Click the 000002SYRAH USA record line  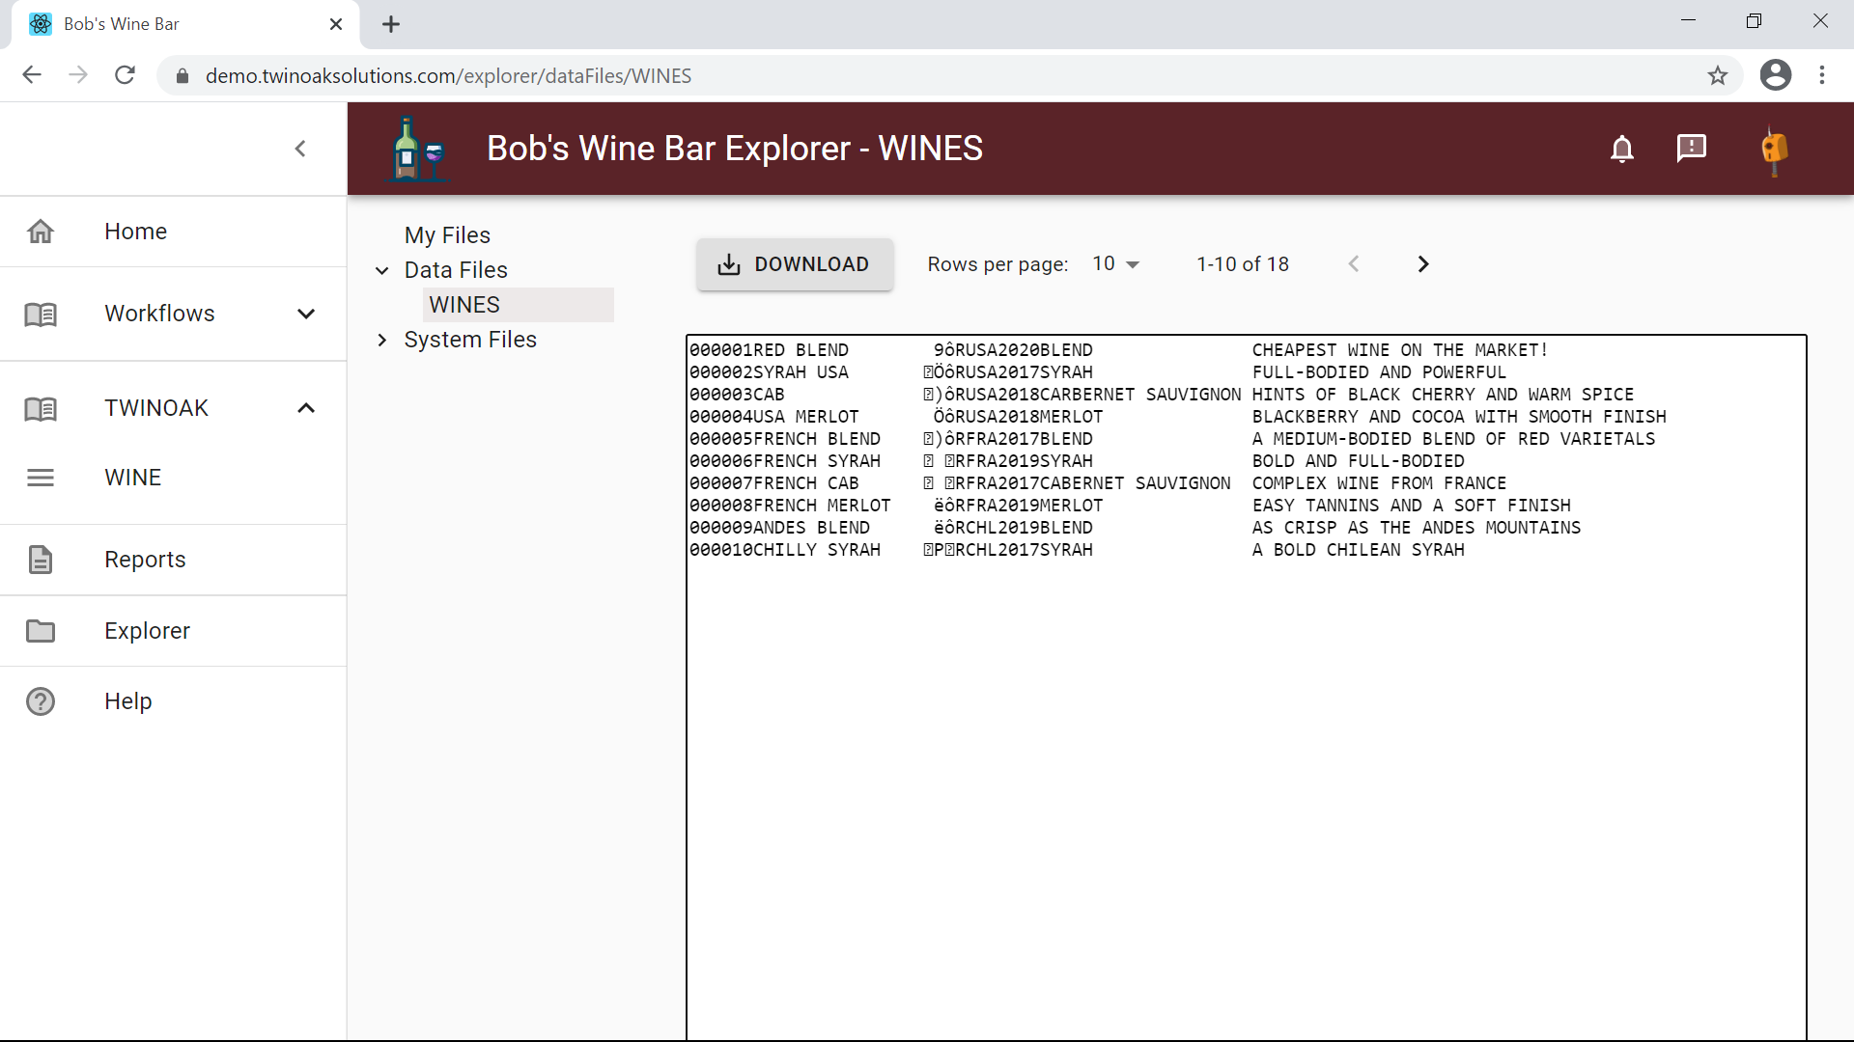pos(1098,372)
